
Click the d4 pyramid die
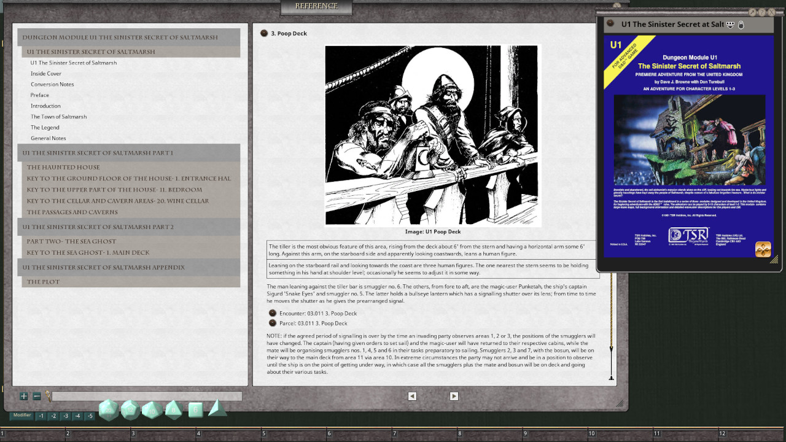click(x=217, y=408)
